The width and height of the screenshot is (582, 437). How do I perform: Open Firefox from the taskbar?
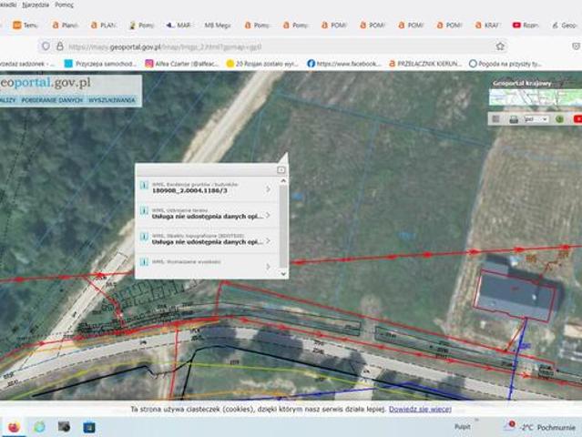pyautogui.click(x=15, y=426)
